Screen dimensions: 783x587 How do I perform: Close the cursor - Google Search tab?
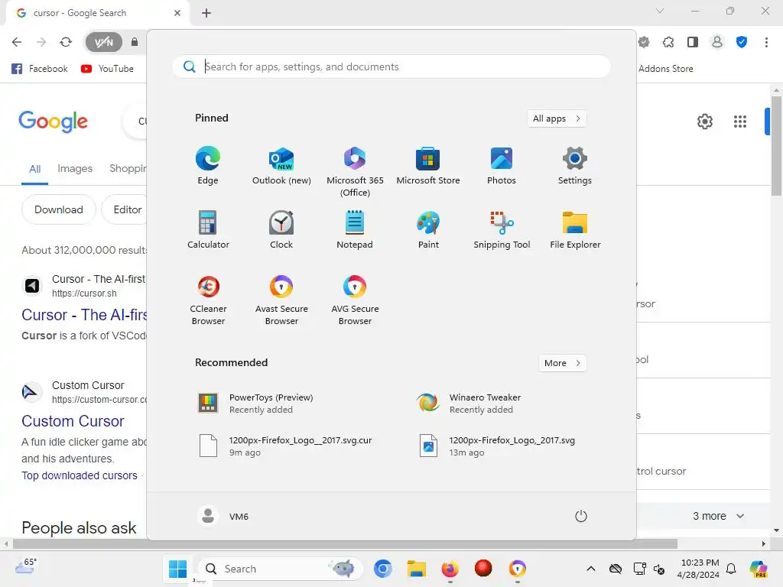[177, 13]
